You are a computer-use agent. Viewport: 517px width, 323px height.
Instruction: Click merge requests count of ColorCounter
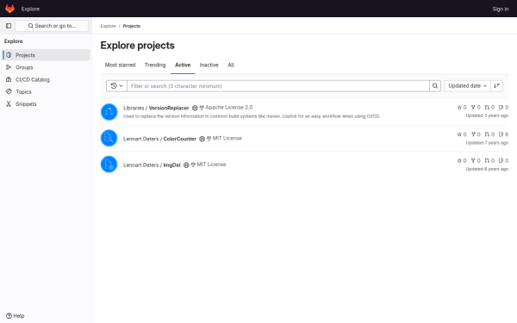489,134
